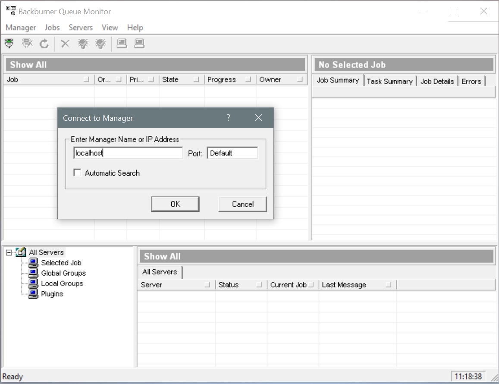The height and width of the screenshot is (384, 499).
Task: Click the Owner column header
Action: [x=281, y=79]
